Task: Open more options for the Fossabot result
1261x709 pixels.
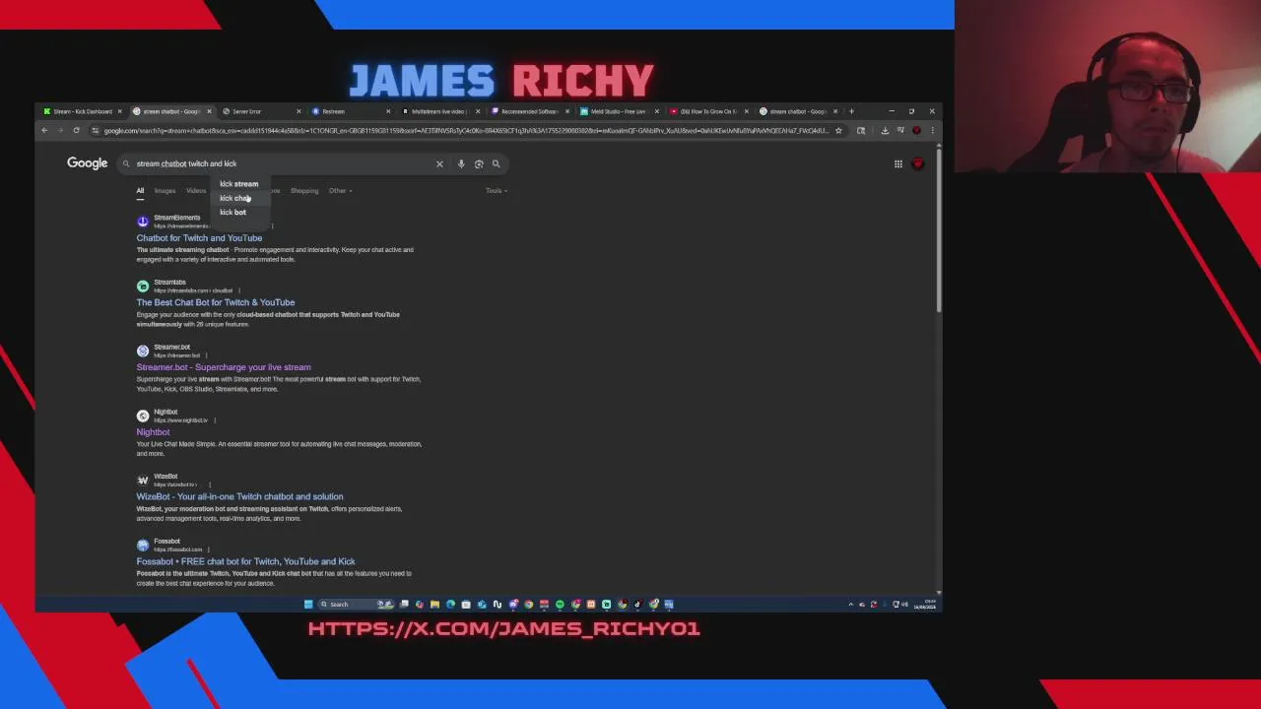Action: (x=209, y=549)
